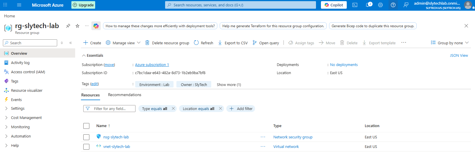The width and height of the screenshot is (475, 165).
Task: Open the help question mark icon
Action: pos(393,5)
